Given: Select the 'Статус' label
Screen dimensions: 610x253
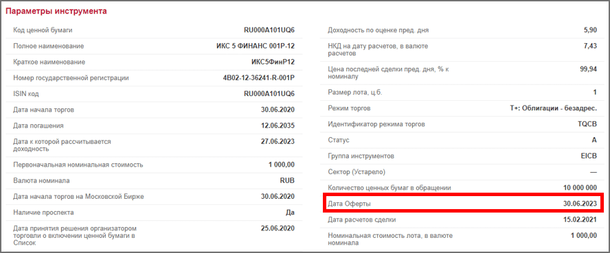Looking at the screenshot, I should [x=339, y=140].
